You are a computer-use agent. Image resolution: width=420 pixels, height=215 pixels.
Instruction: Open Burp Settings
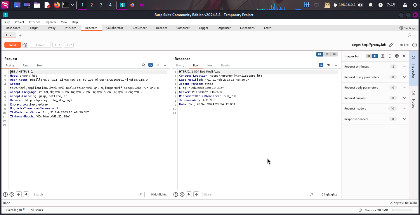pyautogui.click(x=407, y=28)
